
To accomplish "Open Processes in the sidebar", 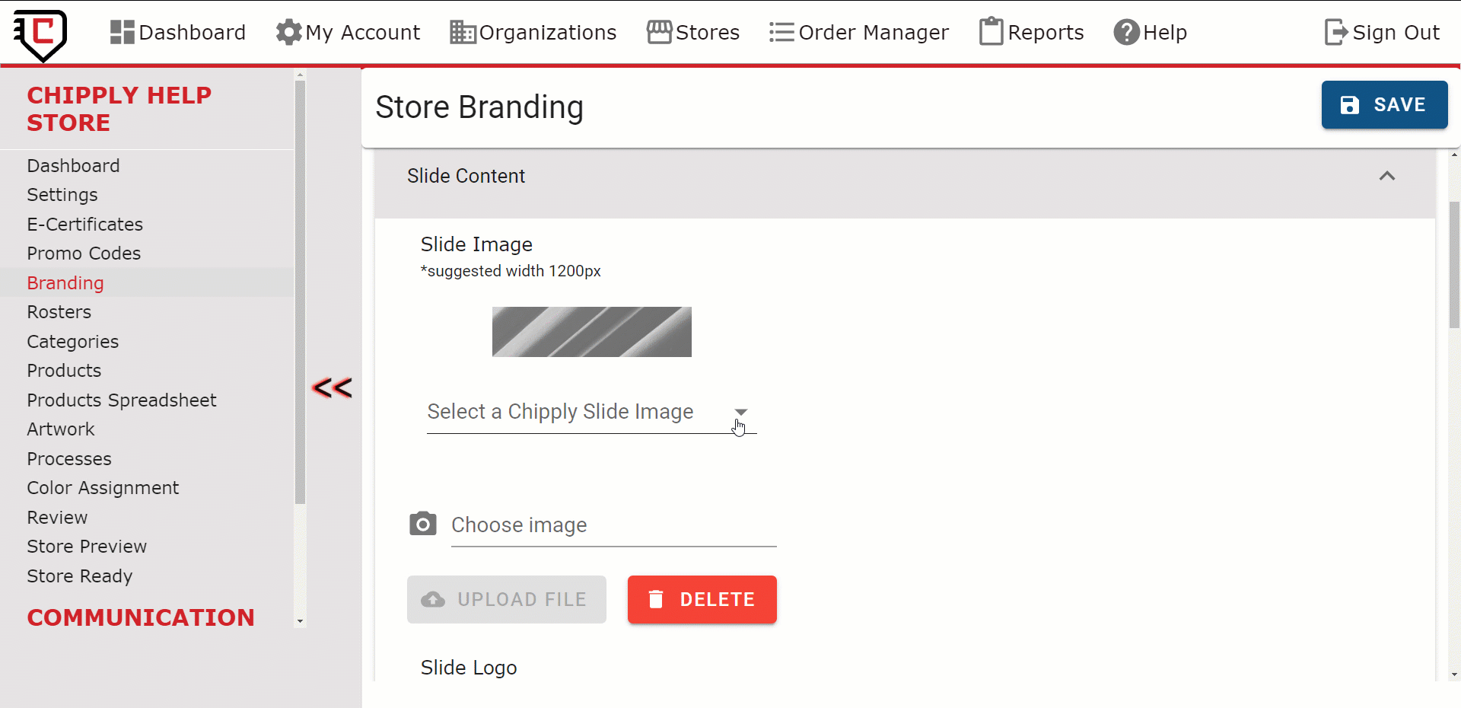I will pos(69,459).
